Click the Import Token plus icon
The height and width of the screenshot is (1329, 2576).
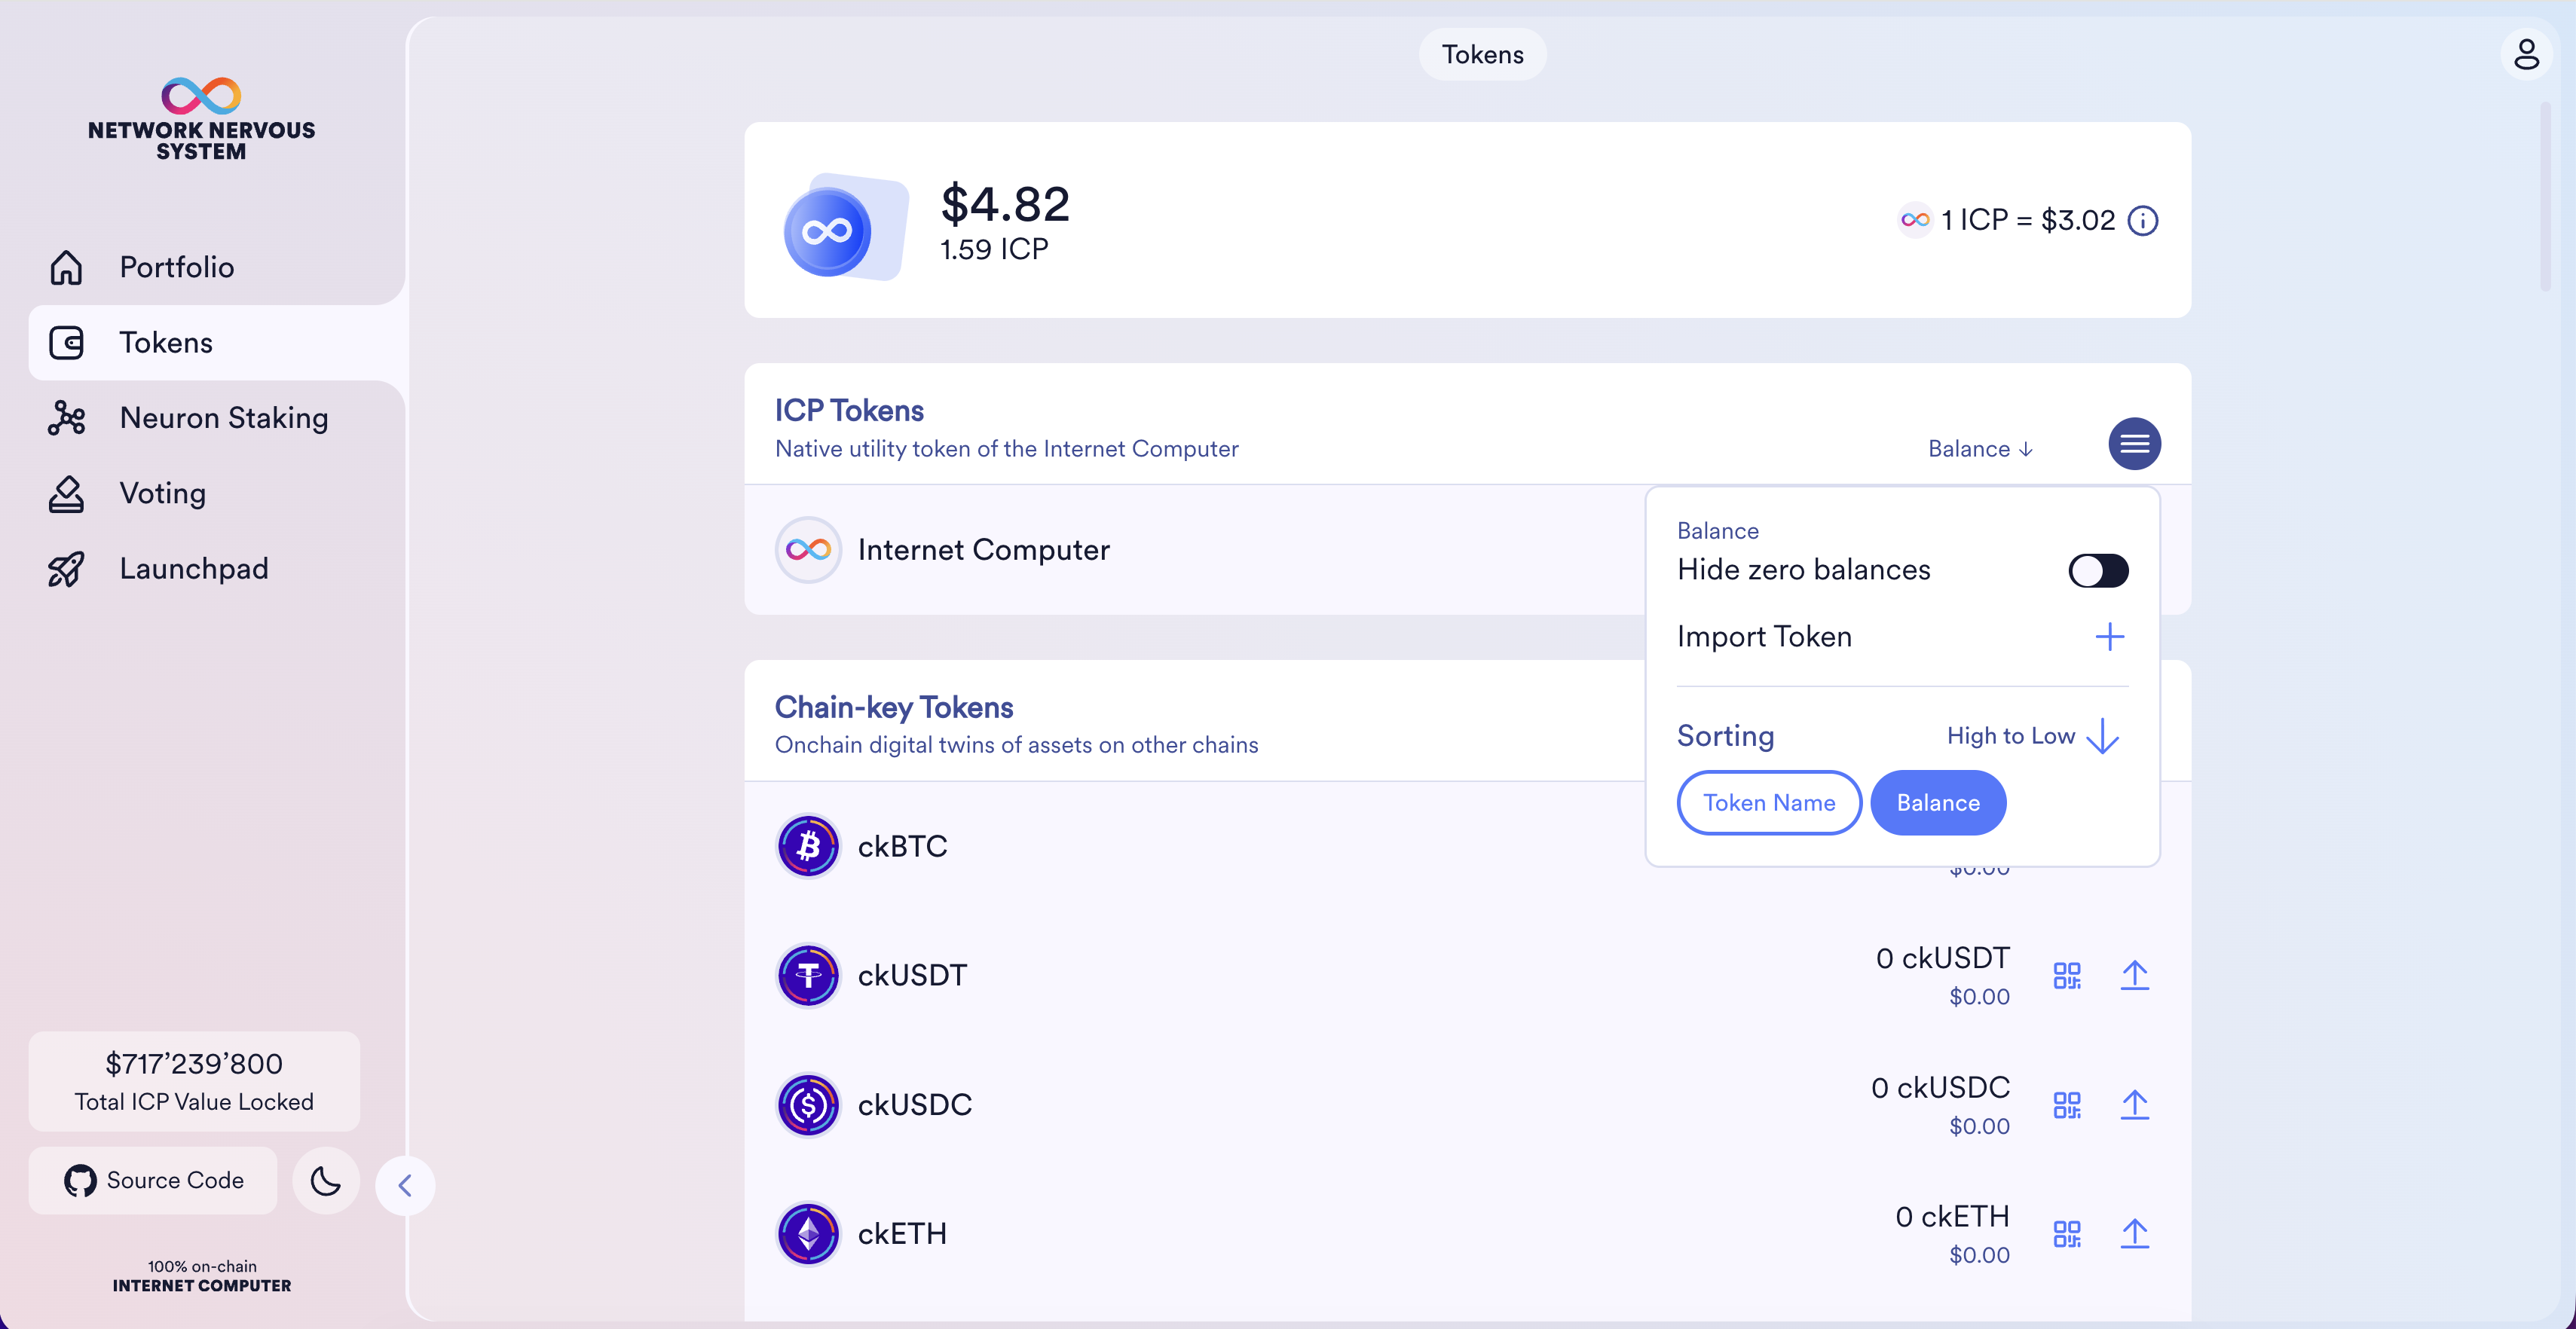pos(2109,637)
